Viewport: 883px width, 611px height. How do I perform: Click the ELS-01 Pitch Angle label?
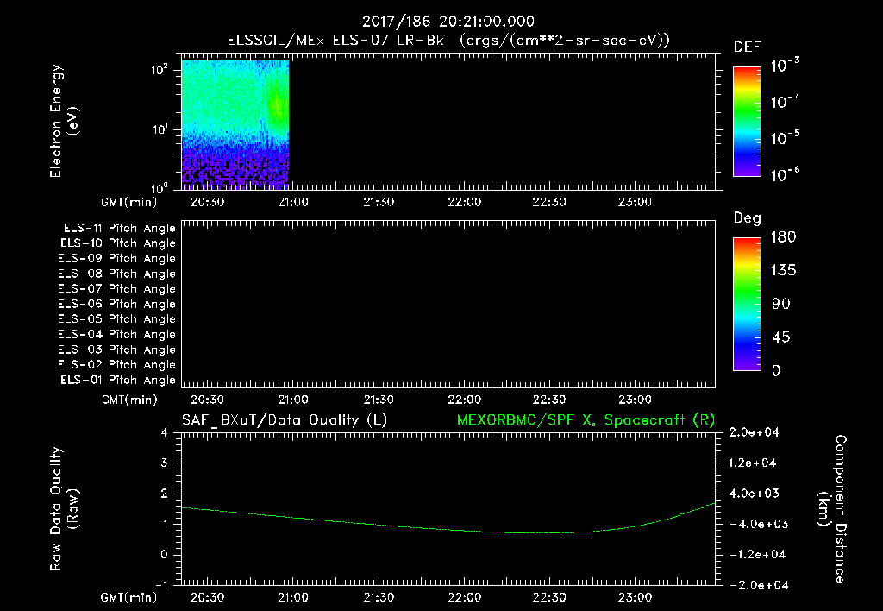[x=118, y=380]
